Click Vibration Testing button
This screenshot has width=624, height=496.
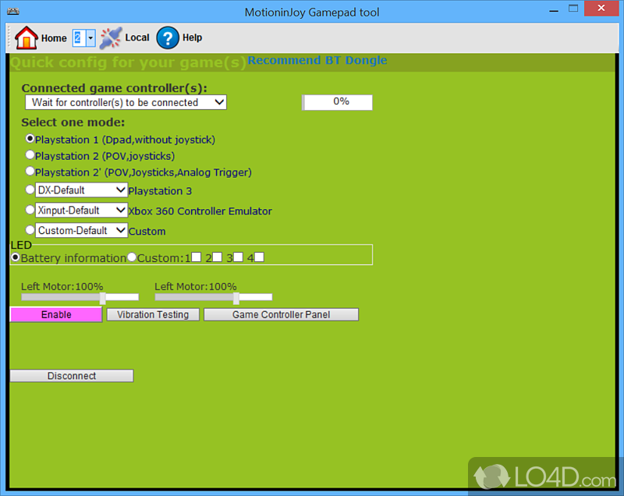tap(153, 314)
